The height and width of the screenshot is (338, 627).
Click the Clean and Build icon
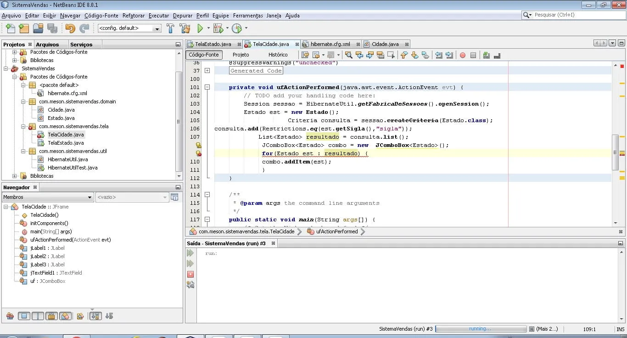coord(185,28)
